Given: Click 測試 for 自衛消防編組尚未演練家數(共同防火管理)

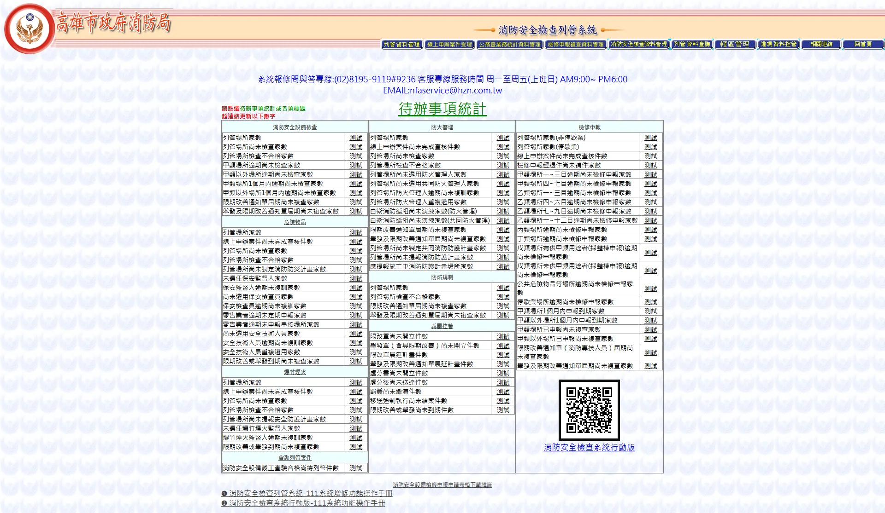Looking at the screenshot, I should pos(503,220).
